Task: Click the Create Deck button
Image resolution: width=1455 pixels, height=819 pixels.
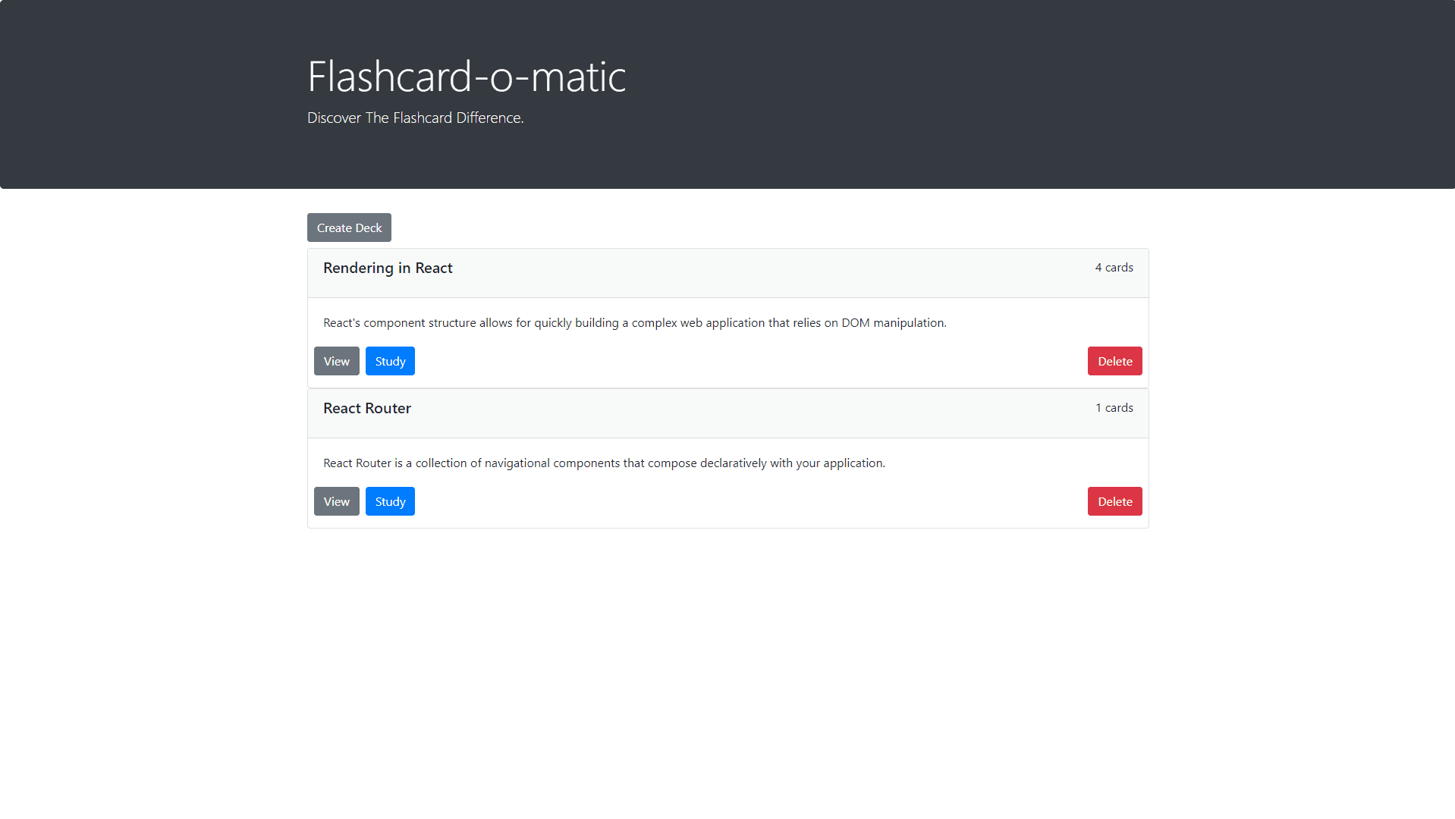Action: click(349, 227)
